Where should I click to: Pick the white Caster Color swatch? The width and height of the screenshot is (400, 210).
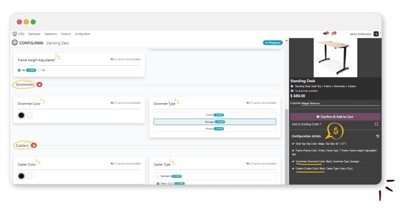pos(30,176)
